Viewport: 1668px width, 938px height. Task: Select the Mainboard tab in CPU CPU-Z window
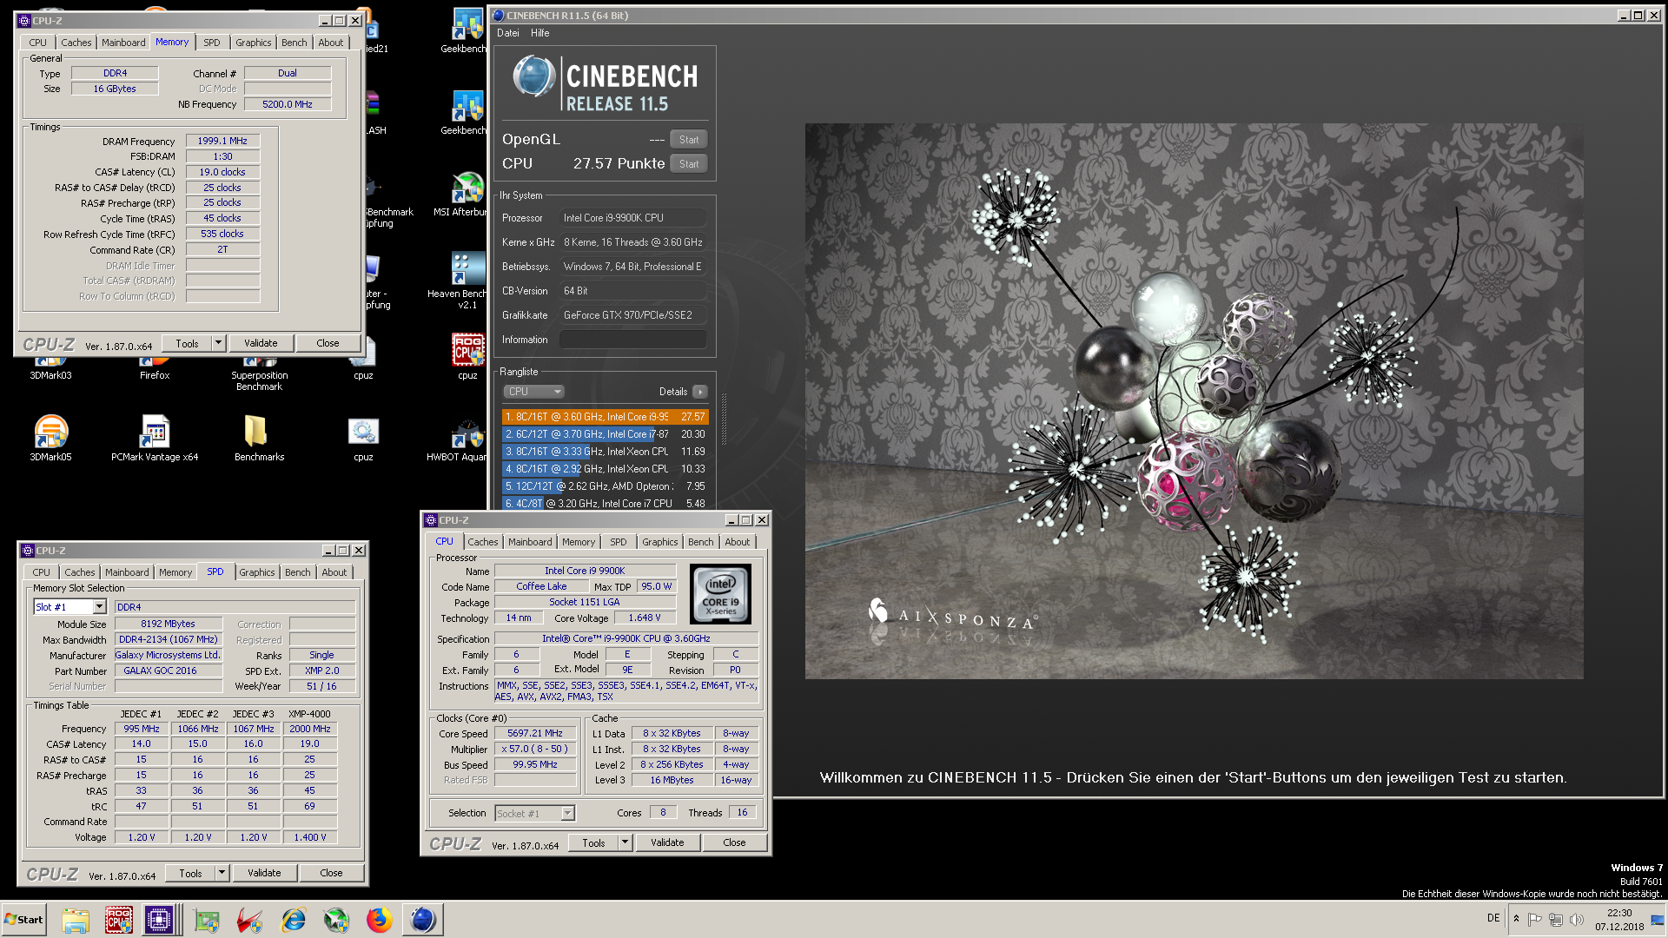click(530, 542)
